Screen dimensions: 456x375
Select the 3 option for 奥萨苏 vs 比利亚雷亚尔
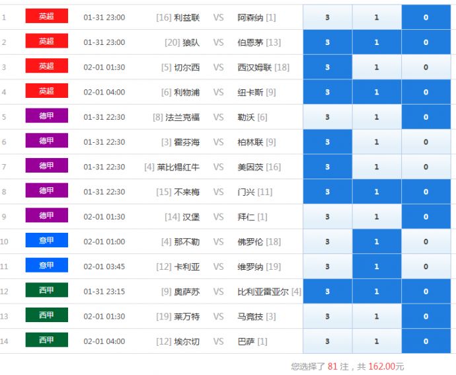tap(327, 292)
